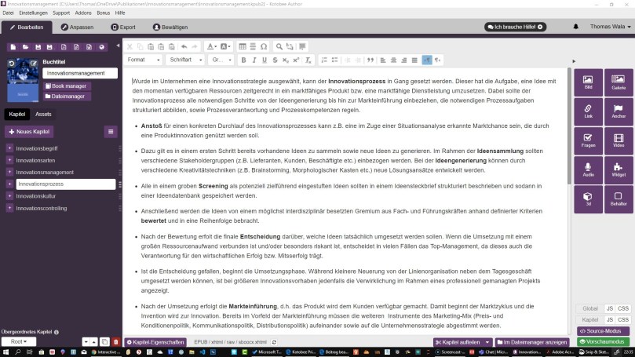Open the Format paragraph style dropdown

(x=144, y=60)
